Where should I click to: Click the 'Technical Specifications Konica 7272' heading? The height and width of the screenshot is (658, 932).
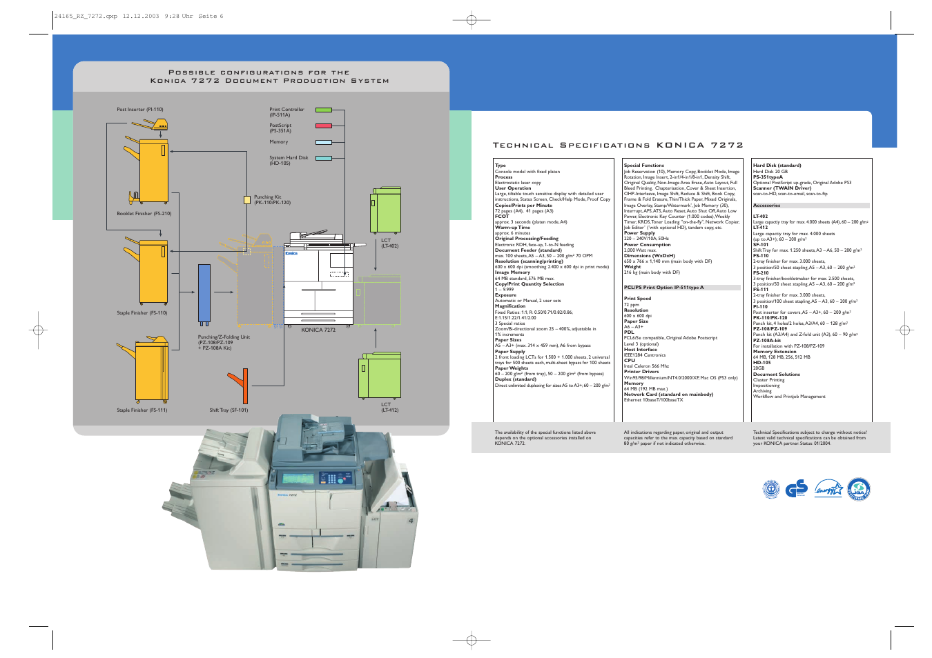pyautogui.click(x=618, y=145)
